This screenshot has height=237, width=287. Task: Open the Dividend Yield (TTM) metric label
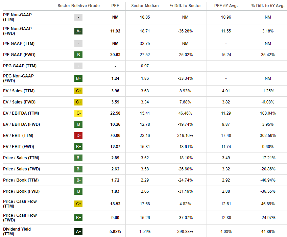(17, 232)
